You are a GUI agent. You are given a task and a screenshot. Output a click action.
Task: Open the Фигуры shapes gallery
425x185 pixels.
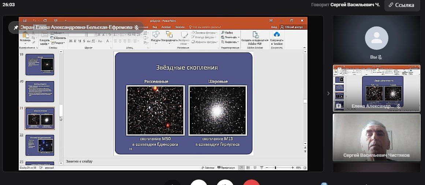coord(156,37)
